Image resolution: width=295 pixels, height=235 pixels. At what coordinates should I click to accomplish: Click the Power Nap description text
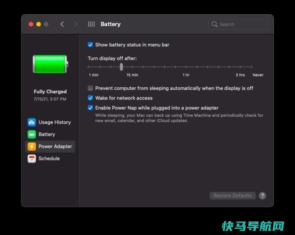(x=179, y=118)
